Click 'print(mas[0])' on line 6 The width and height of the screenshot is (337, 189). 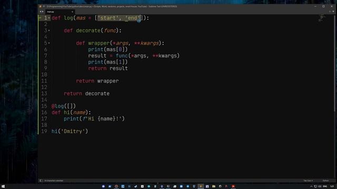(x=108, y=49)
